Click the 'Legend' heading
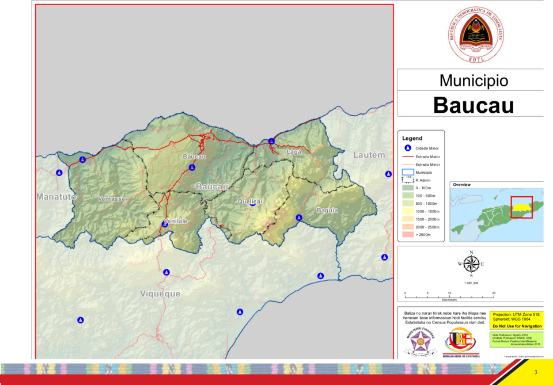This screenshot has width=553, height=385. click(412, 138)
